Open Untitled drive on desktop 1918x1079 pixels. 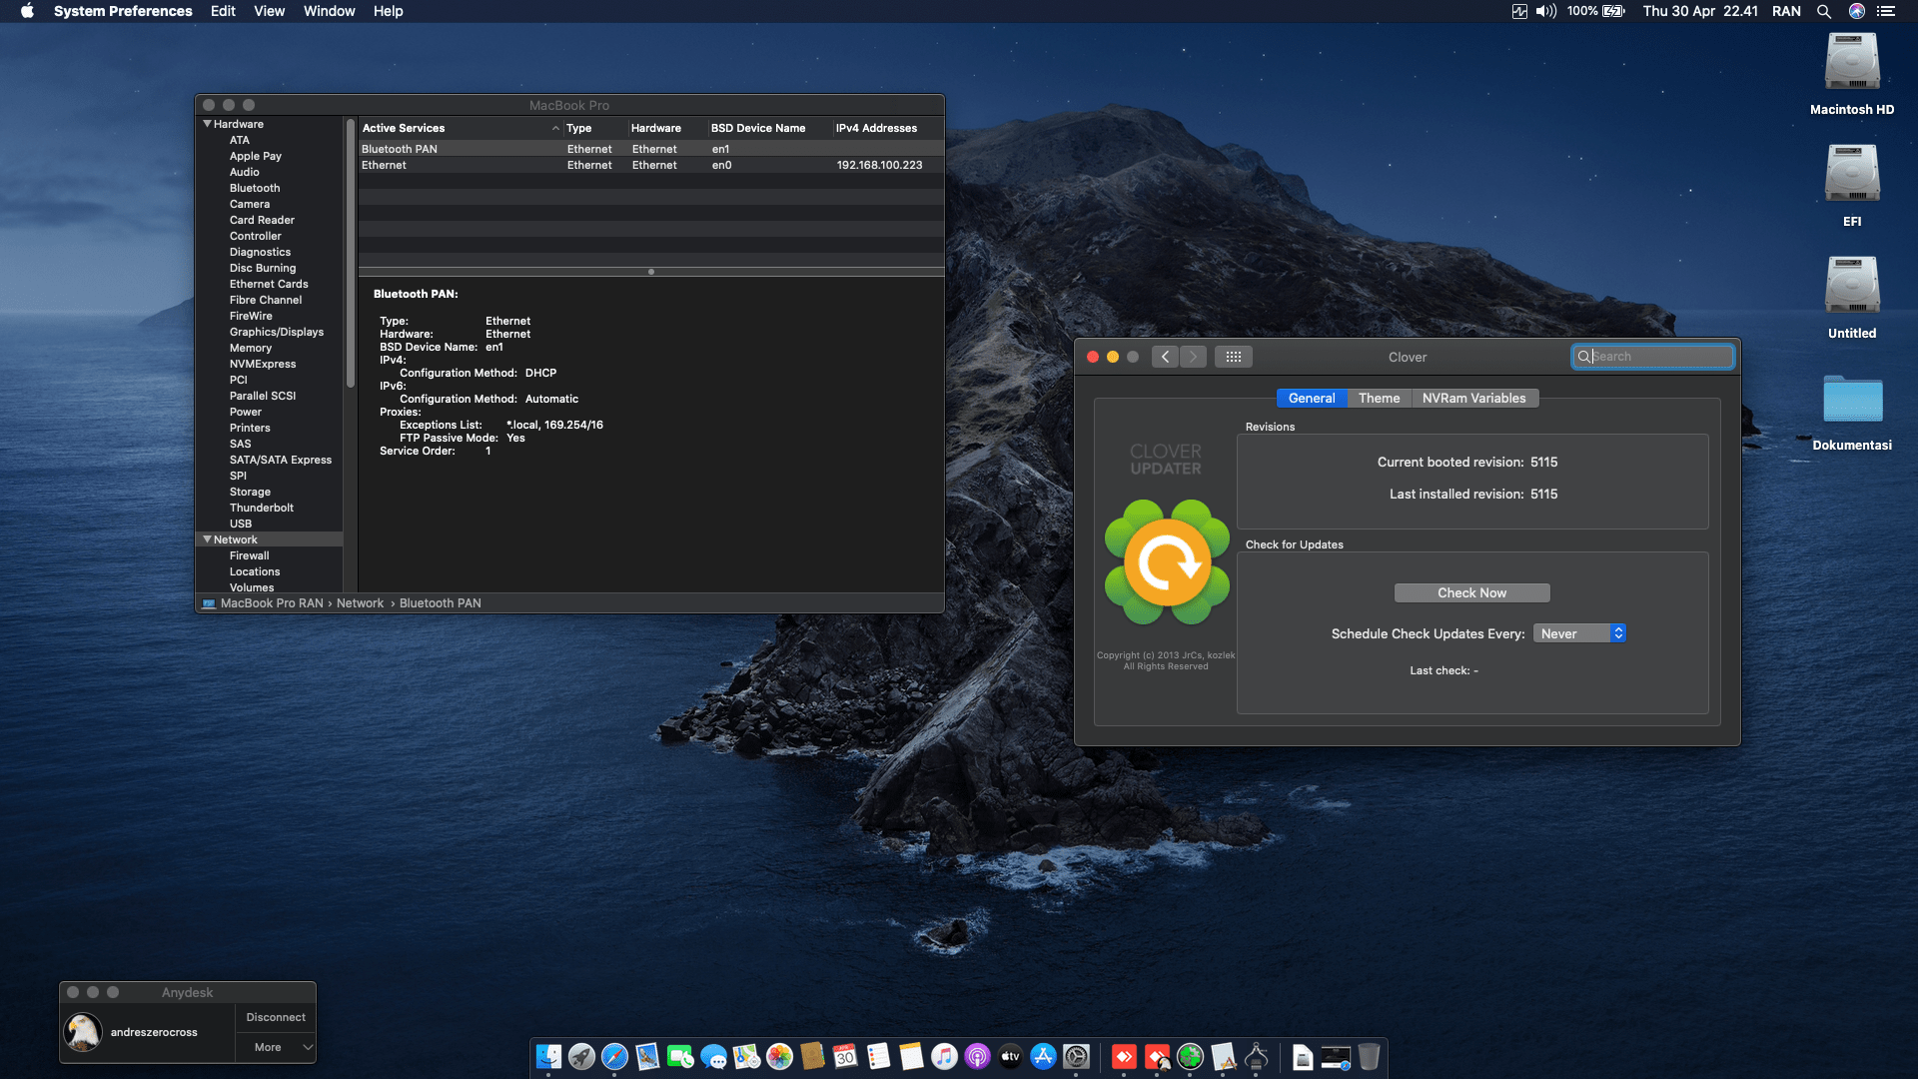click(1852, 298)
